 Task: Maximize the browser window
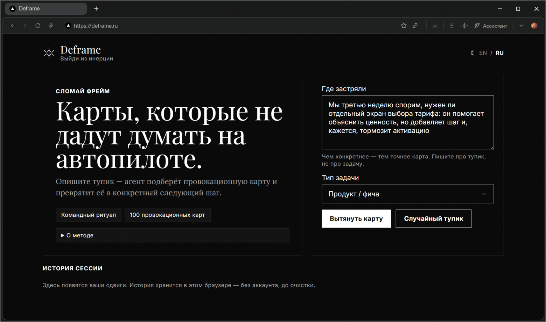(518, 9)
